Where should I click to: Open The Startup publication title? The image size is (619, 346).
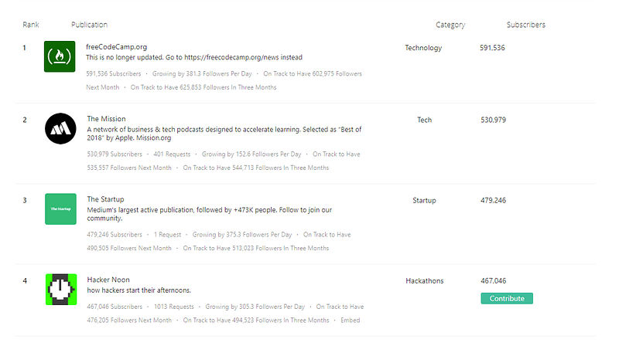click(x=105, y=199)
